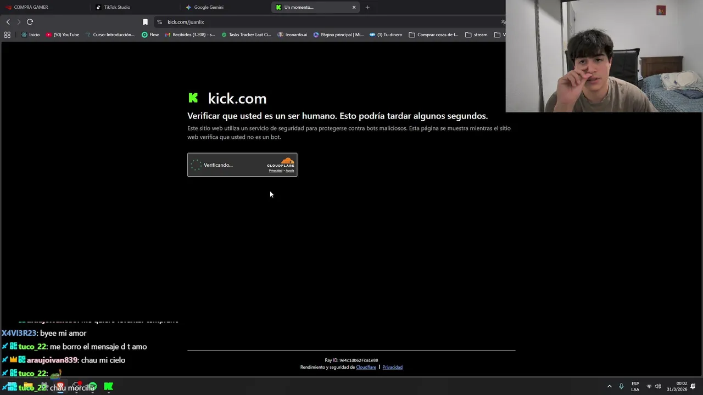Open the apps grid in bookmarks bar
This screenshot has width=703, height=395.
[7, 35]
